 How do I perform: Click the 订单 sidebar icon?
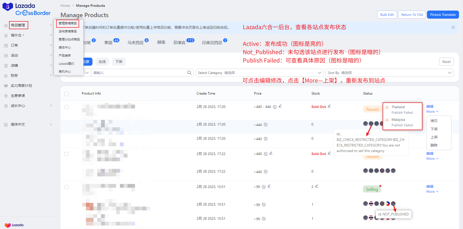pos(6,46)
